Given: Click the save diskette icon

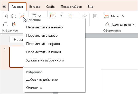Looking at the screenshot, I should [34, 15].
